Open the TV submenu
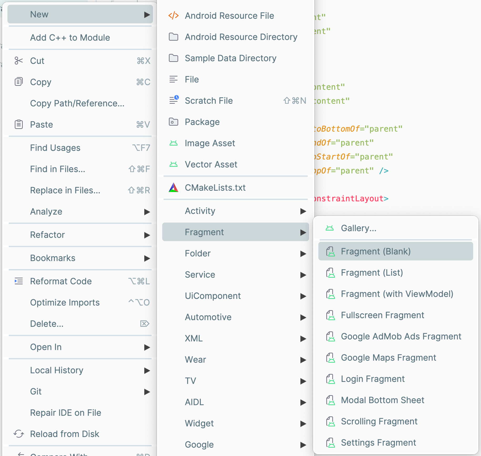 tap(236, 381)
